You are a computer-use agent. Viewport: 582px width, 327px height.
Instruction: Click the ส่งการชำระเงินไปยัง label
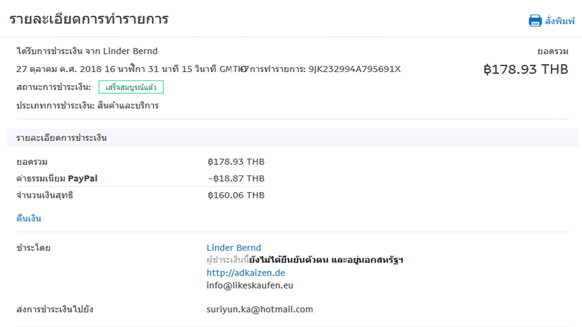54,309
